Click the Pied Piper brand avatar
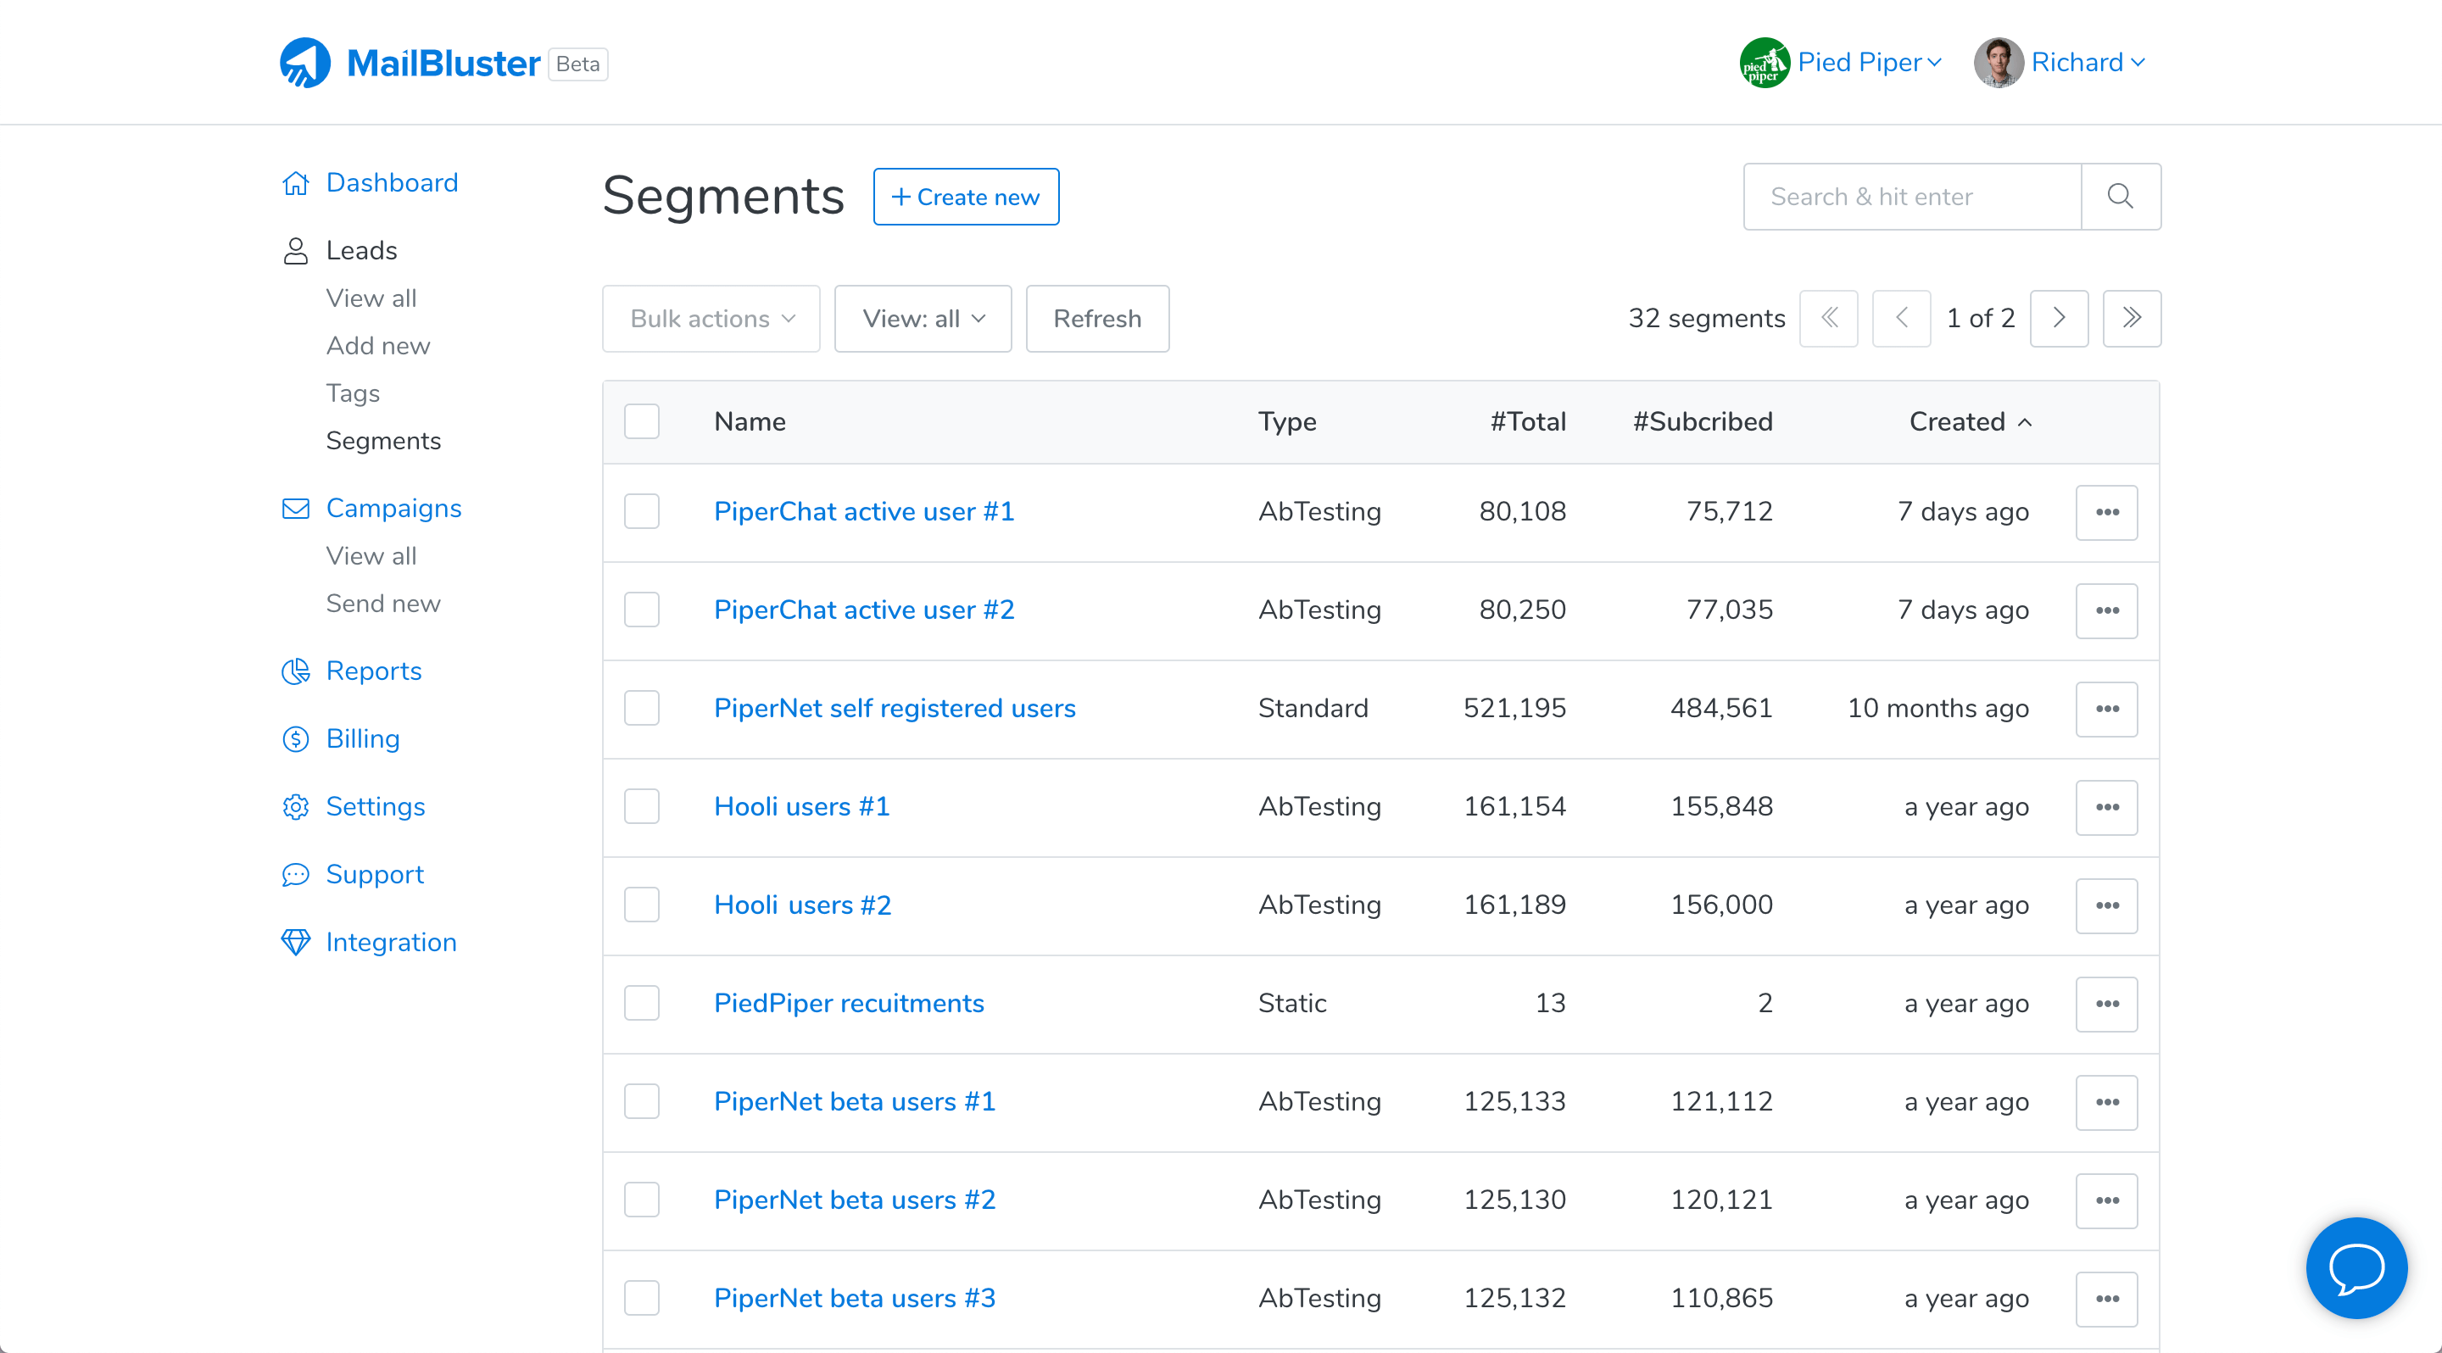The width and height of the screenshot is (2442, 1353). pos(1764,64)
